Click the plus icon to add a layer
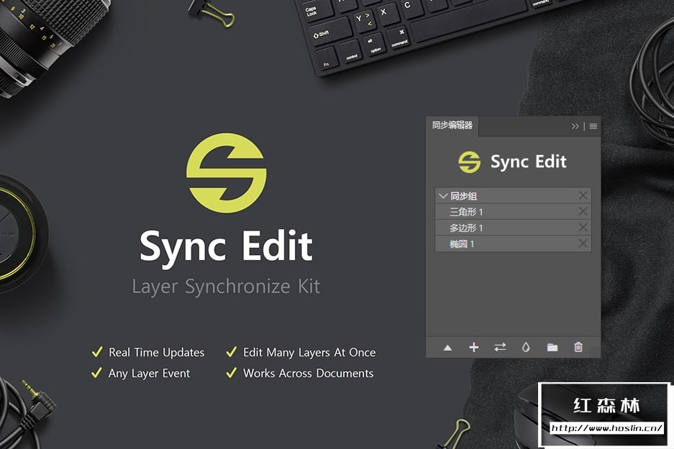 pos(474,347)
